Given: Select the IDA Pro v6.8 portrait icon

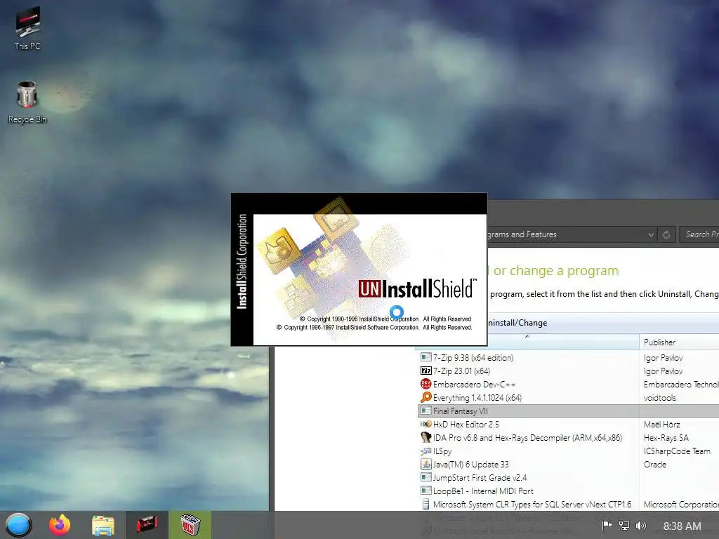Looking at the screenshot, I should click(426, 437).
